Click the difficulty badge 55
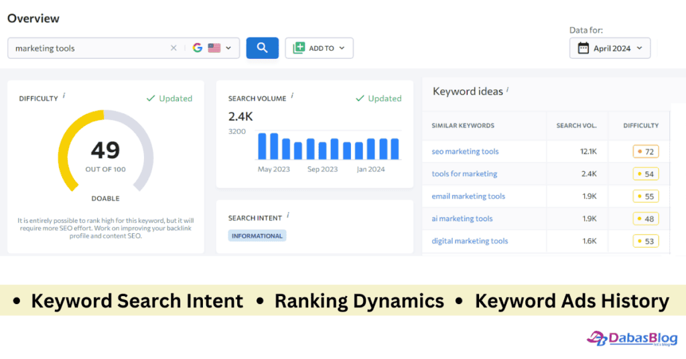686x359 pixels. 646,196
